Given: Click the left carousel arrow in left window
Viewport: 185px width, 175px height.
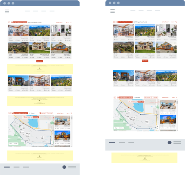Looking at the screenshot, I should 10,81.
